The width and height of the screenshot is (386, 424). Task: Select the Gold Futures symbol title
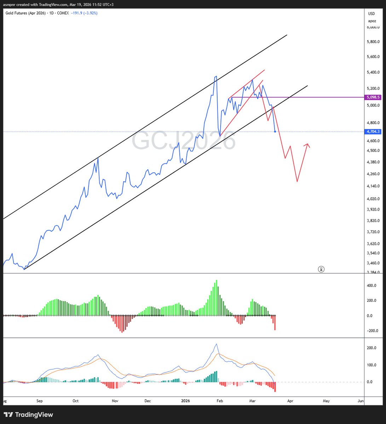(25, 12)
